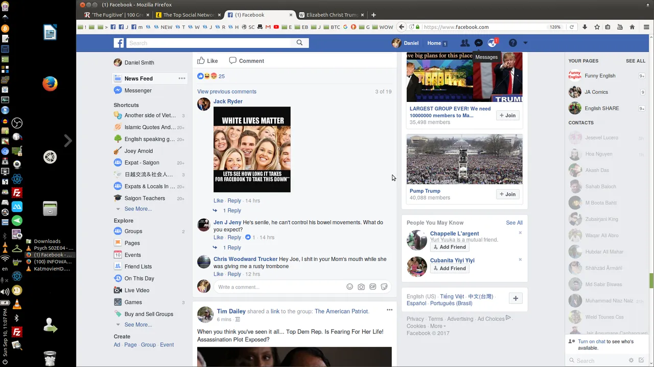Open the Messages messenger icon
654x367 pixels.
pos(478,43)
